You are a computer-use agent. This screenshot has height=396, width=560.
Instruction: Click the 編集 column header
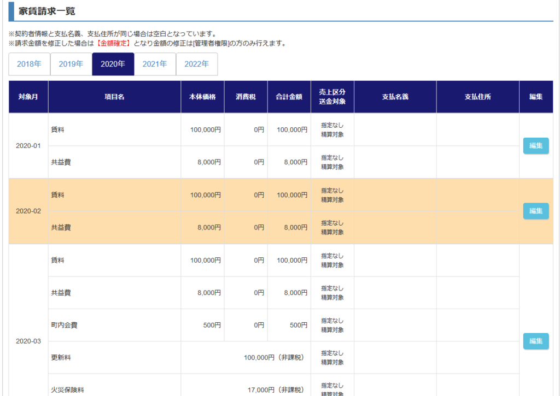(536, 97)
